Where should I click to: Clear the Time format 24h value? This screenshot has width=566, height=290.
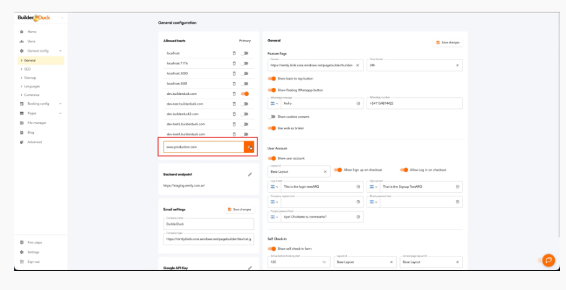tap(458, 65)
